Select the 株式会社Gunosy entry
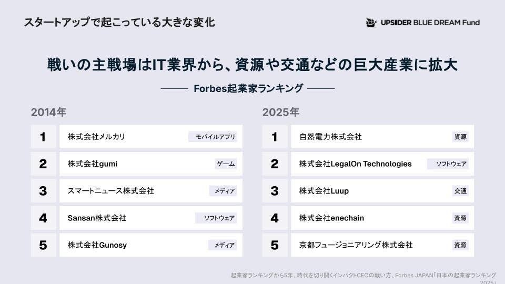 pos(97,245)
